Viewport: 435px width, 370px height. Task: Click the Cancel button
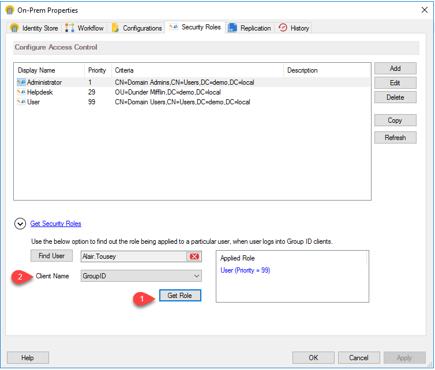coord(359,358)
